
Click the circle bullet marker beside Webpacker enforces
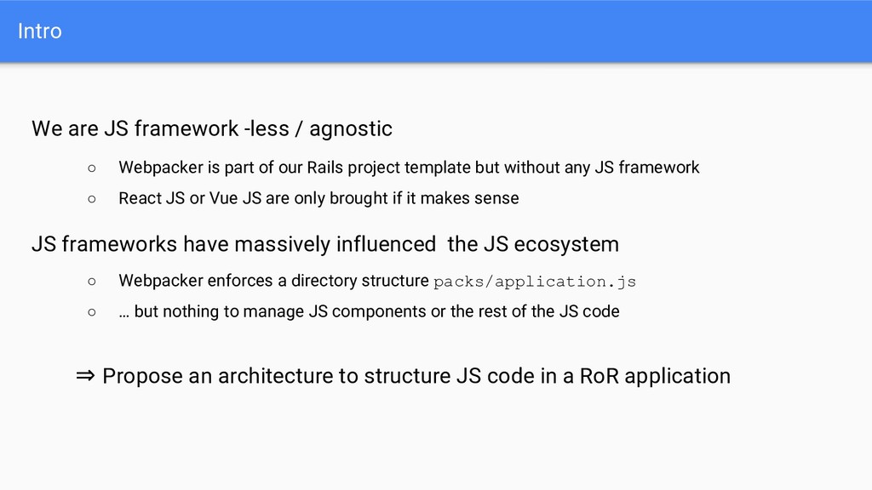92,282
